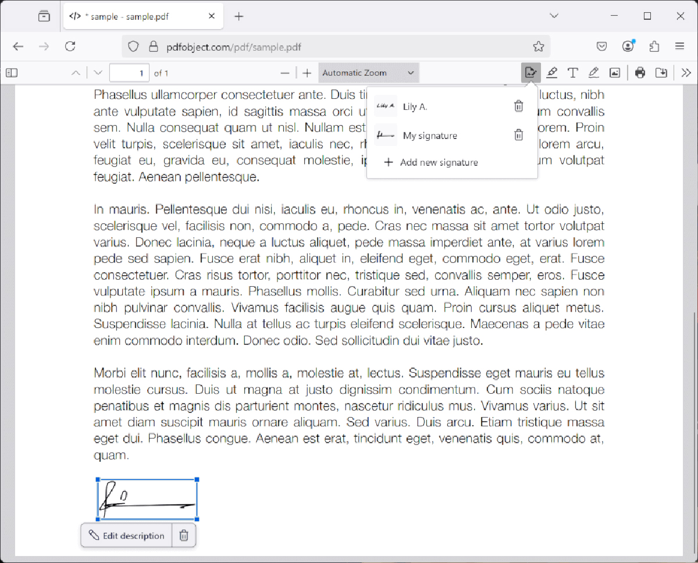Viewport: 698px width, 563px height.
Task: Print the PDF document
Action: (x=640, y=72)
